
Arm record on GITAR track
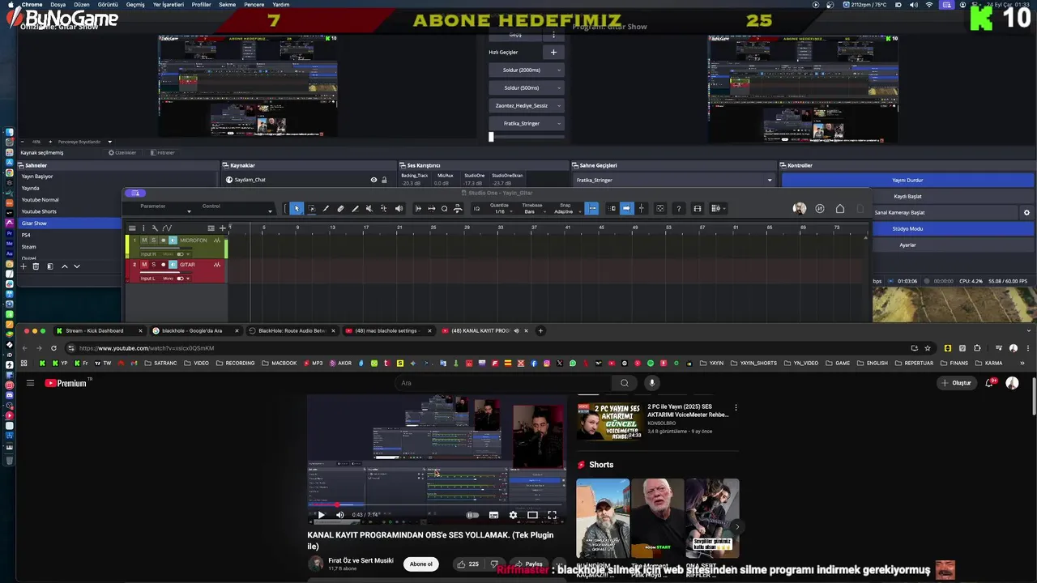coord(163,265)
